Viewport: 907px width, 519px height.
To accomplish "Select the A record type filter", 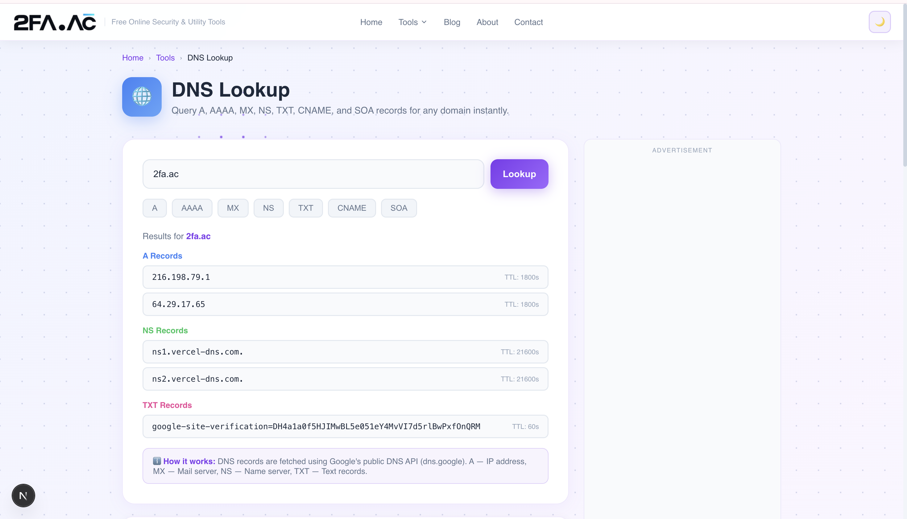I will (154, 208).
